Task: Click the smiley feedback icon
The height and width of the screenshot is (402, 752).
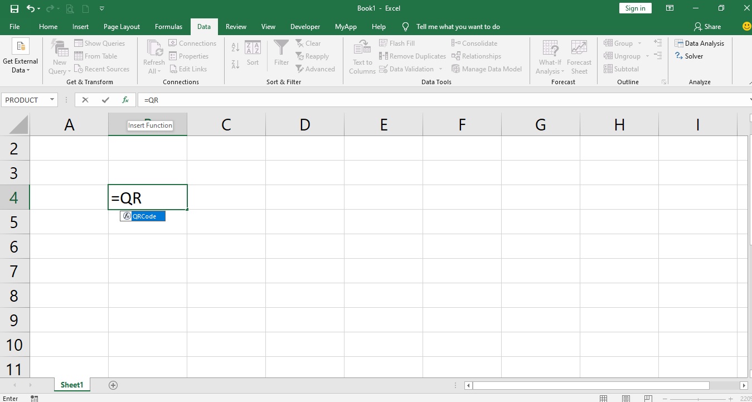Action: pyautogui.click(x=746, y=26)
